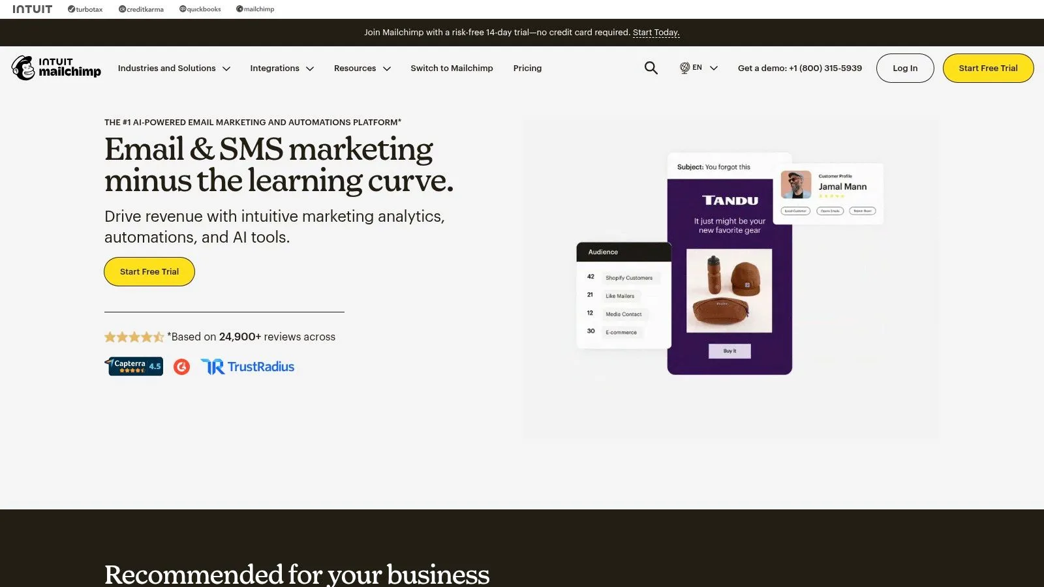Open the Credit Karma link in top bar

[141, 9]
